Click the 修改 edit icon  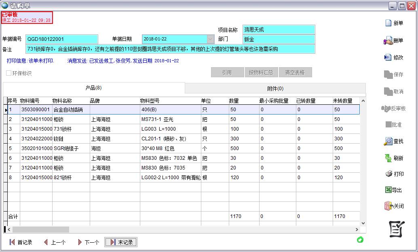tap(388, 57)
